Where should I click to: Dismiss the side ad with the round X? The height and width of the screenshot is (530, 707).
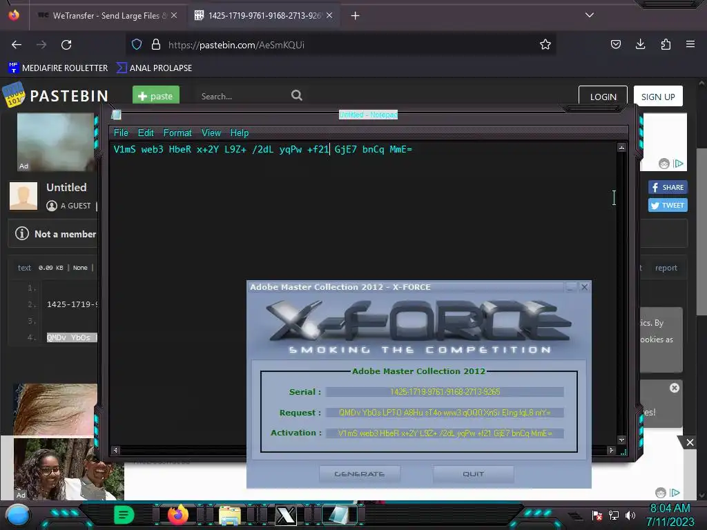point(674,388)
